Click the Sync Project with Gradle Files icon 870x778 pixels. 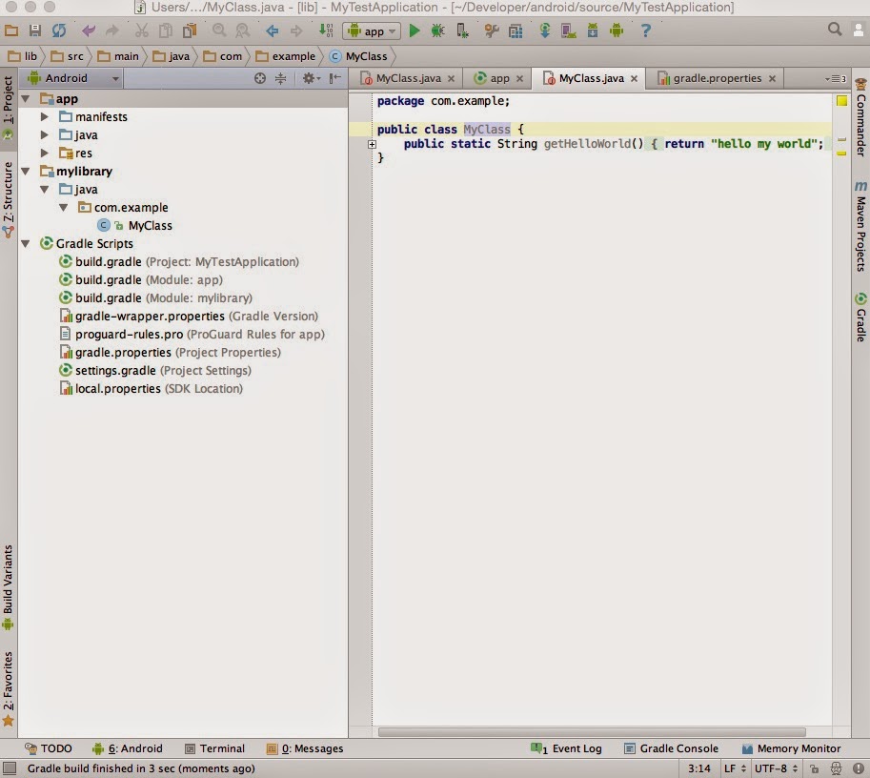pyautogui.click(x=545, y=31)
